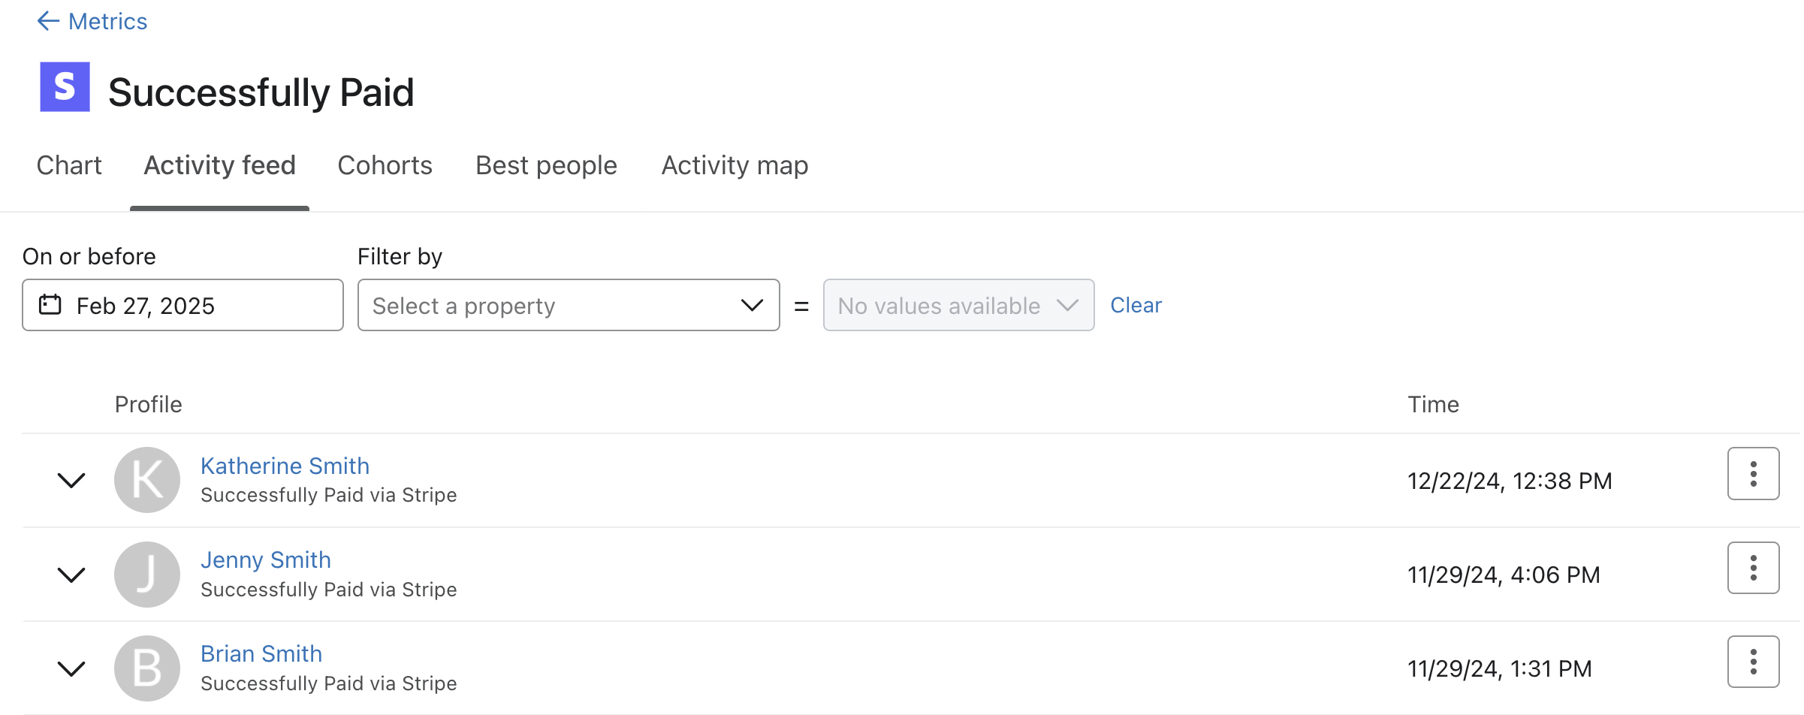Click the Feb 27, 2025 date input
The image size is (1804, 715).
click(183, 305)
